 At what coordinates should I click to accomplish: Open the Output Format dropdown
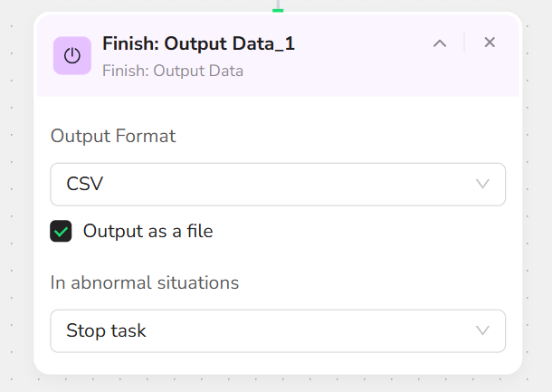point(278,184)
